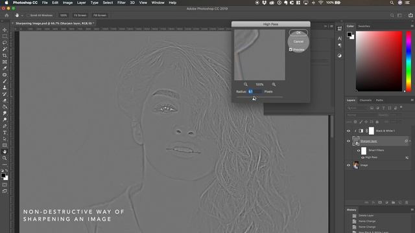Viewport: 415px width, 233px height.
Task: Select the Pen tool
Action: pyautogui.click(x=5, y=126)
